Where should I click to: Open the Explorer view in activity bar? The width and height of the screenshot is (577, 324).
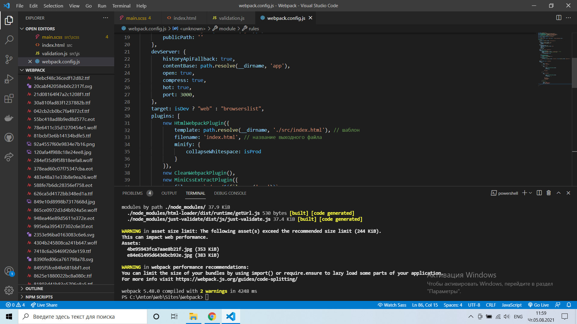(9, 20)
